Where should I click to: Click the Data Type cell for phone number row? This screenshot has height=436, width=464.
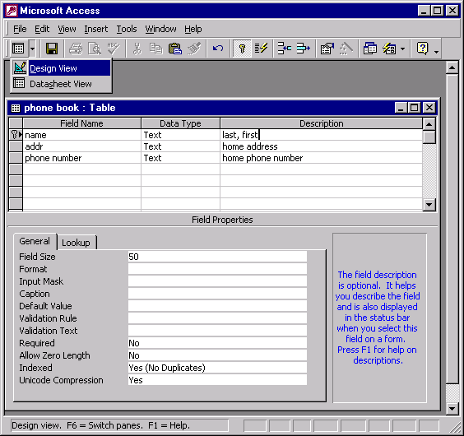point(180,158)
